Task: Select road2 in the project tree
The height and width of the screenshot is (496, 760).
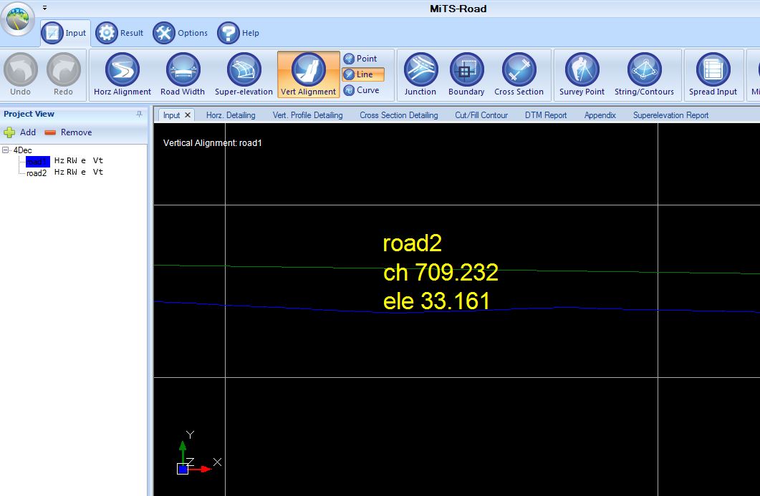Action: [x=37, y=173]
